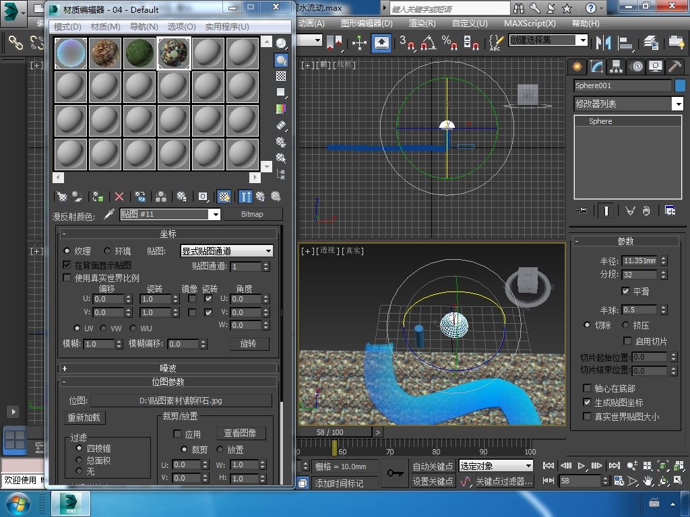Click the Sample Type sphere icon
The height and width of the screenshot is (517, 690).
click(281, 43)
